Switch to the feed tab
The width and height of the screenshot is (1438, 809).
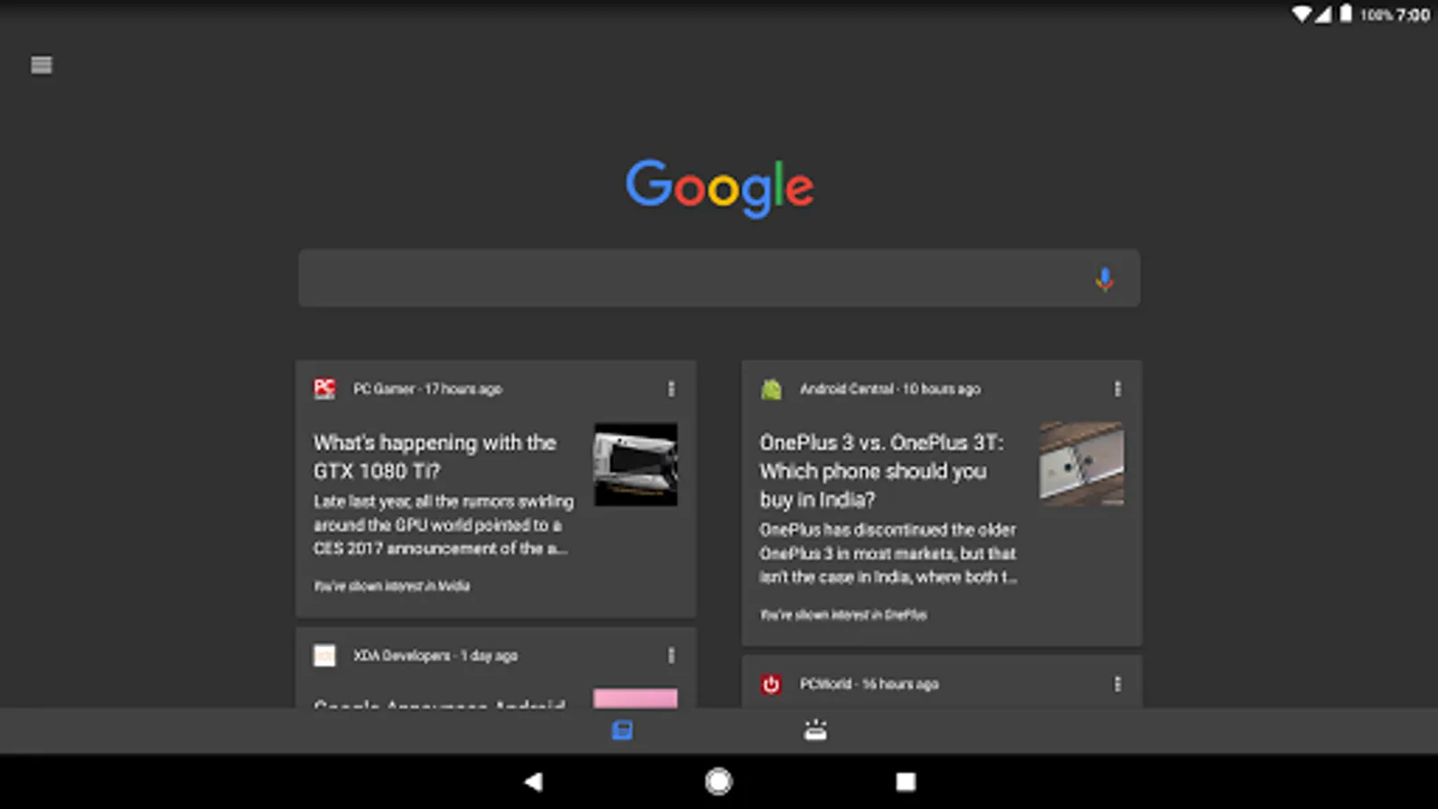(622, 731)
